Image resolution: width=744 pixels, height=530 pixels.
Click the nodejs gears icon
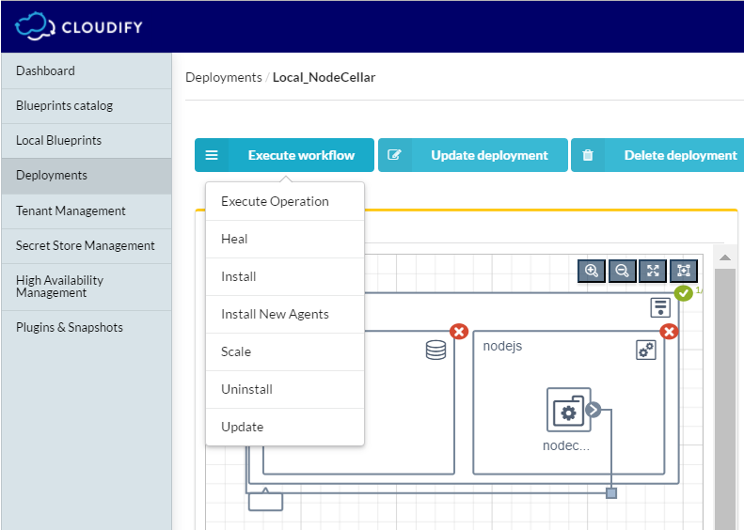[x=646, y=351]
